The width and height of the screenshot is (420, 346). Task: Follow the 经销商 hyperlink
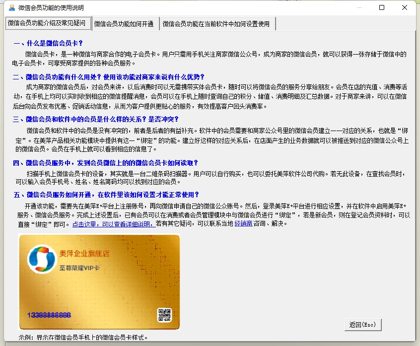click(x=243, y=224)
